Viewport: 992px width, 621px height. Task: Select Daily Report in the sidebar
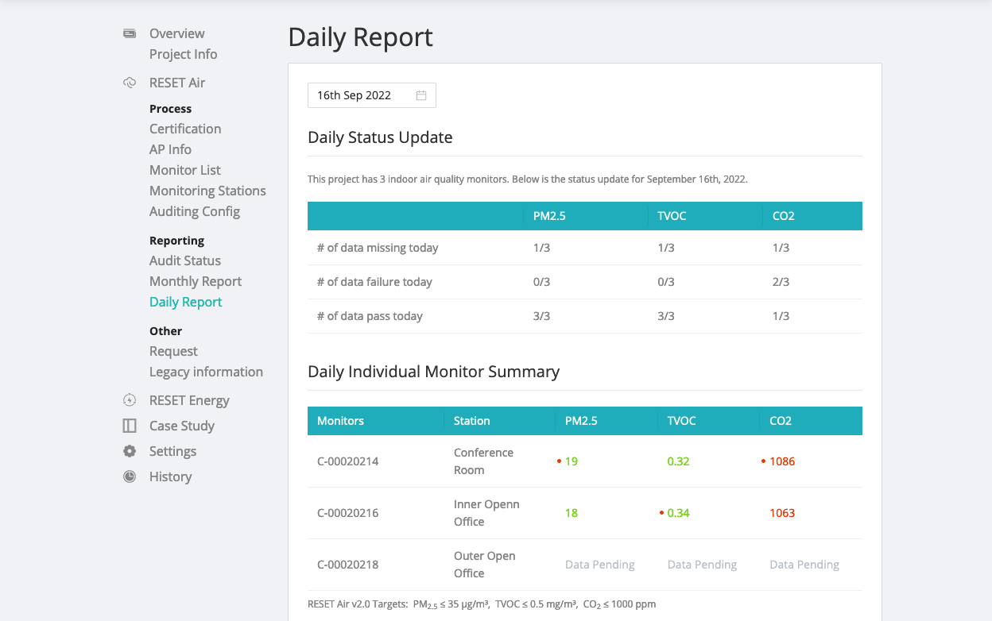[x=186, y=302]
